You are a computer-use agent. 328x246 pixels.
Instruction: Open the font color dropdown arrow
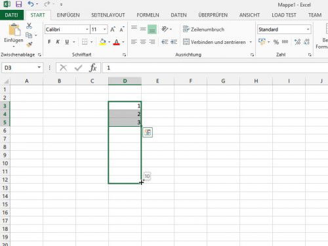coord(123,42)
